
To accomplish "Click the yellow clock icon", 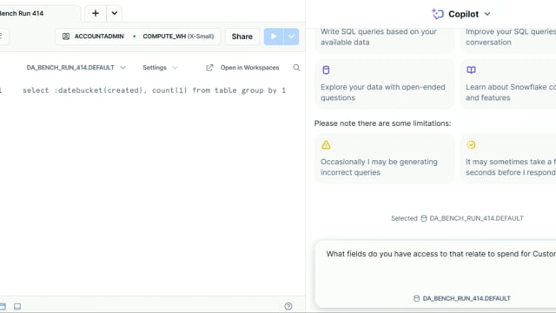I will click(x=471, y=145).
